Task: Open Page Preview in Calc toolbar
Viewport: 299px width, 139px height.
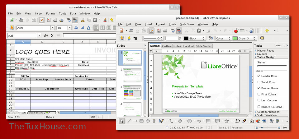Action: 61,20
